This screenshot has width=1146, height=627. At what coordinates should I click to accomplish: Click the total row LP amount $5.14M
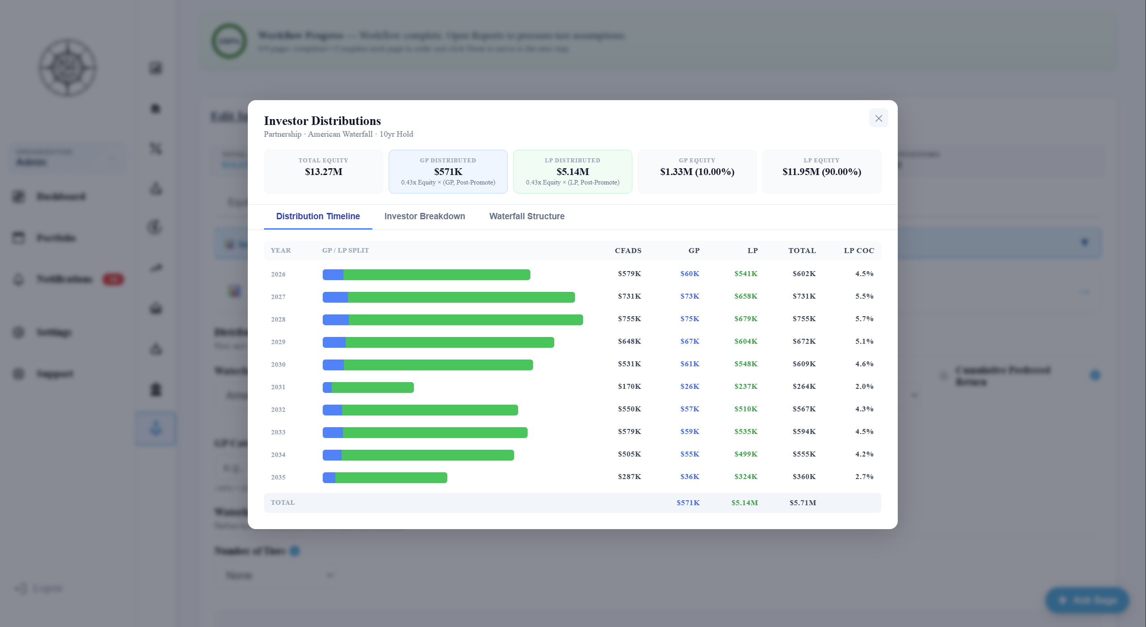pos(744,503)
